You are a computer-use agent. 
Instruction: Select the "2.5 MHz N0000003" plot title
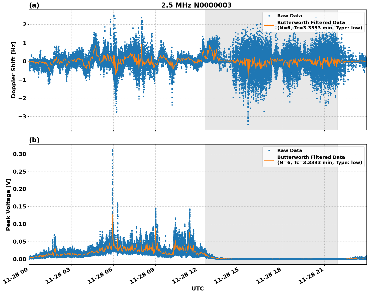click(x=196, y=5)
